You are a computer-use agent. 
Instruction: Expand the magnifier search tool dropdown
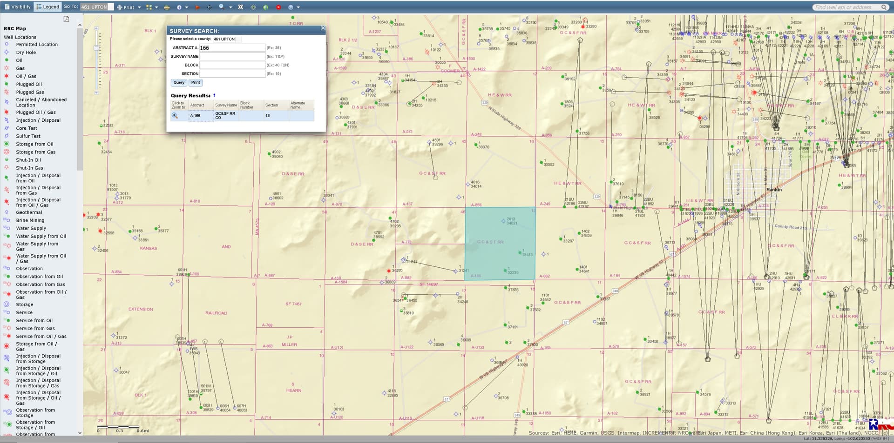[230, 7]
